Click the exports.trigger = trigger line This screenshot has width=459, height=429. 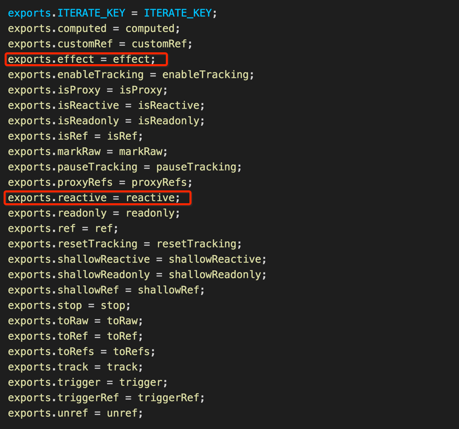point(88,382)
